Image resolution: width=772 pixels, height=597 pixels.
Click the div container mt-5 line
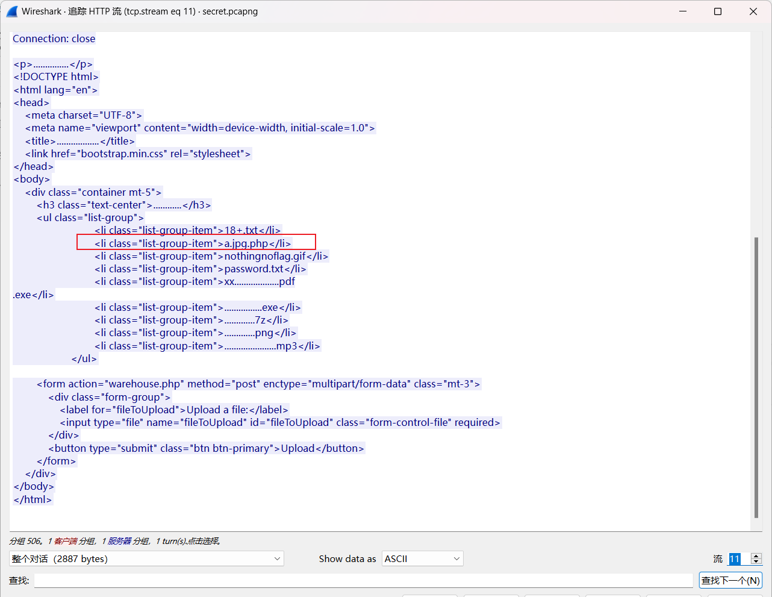[x=93, y=192]
